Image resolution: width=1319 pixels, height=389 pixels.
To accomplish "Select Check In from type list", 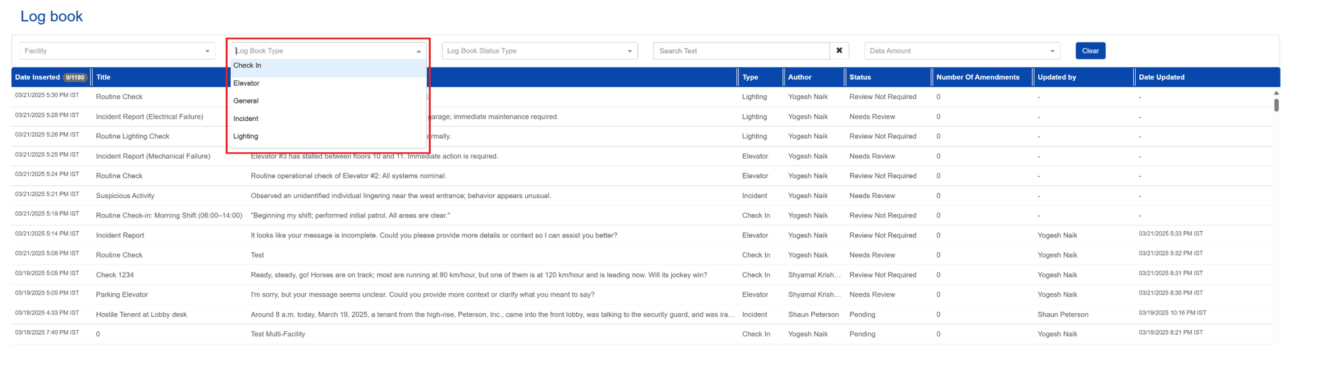I will click(x=247, y=66).
